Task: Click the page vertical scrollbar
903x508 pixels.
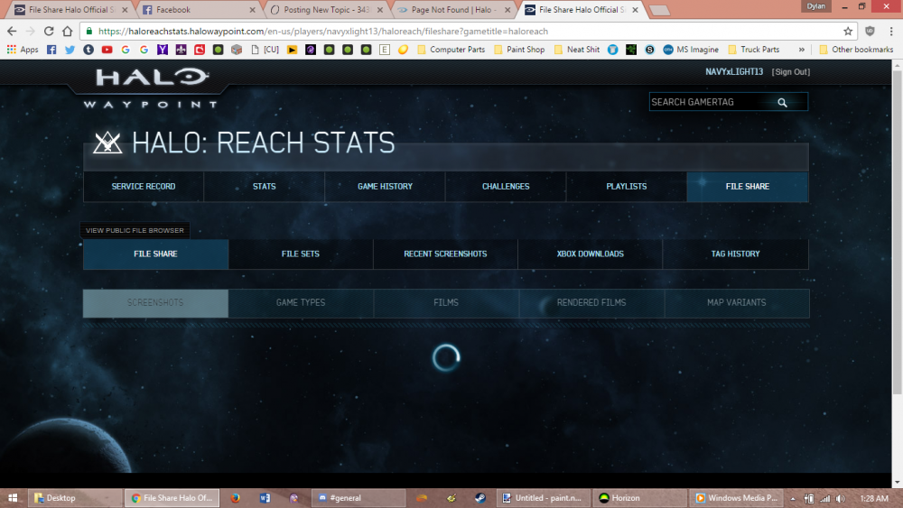Action: pyautogui.click(x=898, y=232)
